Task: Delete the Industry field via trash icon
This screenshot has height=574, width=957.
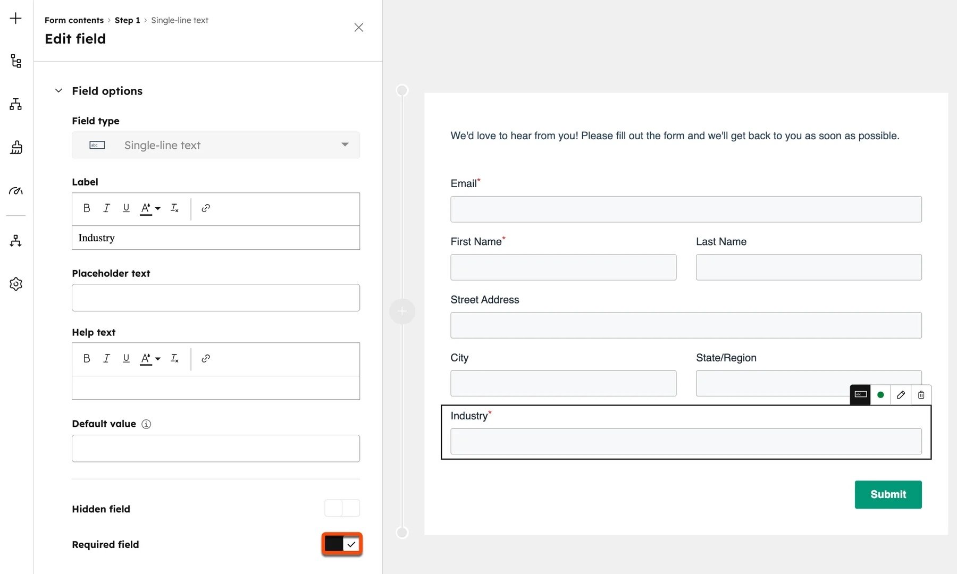Action: pyautogui.click(x=921, y=395)
